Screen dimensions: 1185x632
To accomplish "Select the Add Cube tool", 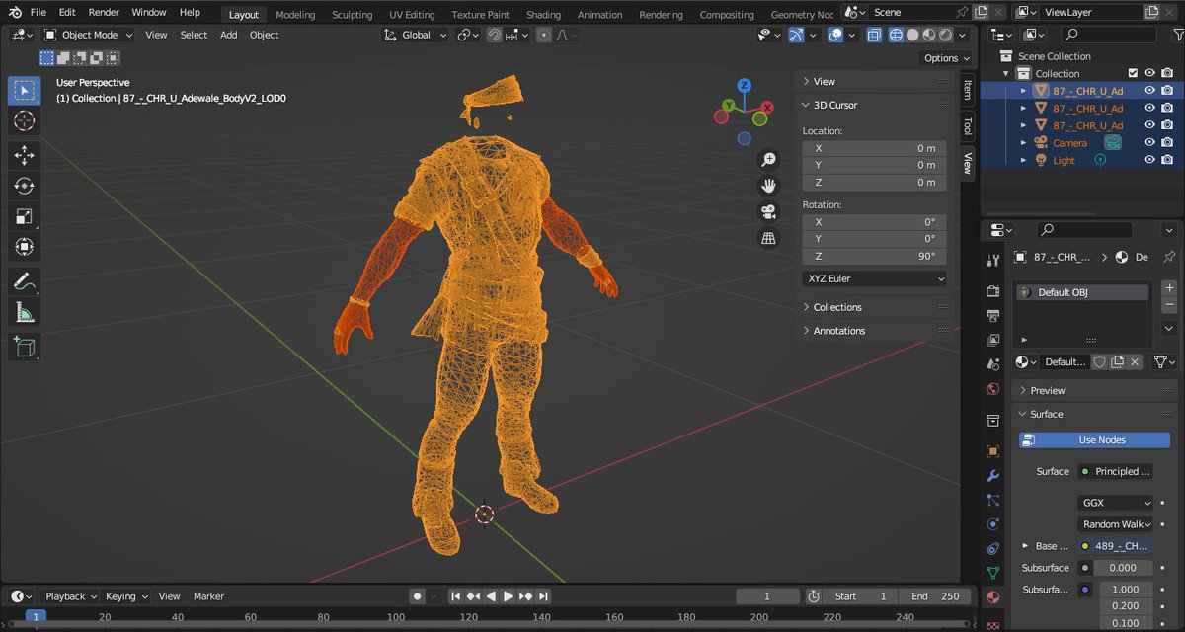I will [25, 347].
